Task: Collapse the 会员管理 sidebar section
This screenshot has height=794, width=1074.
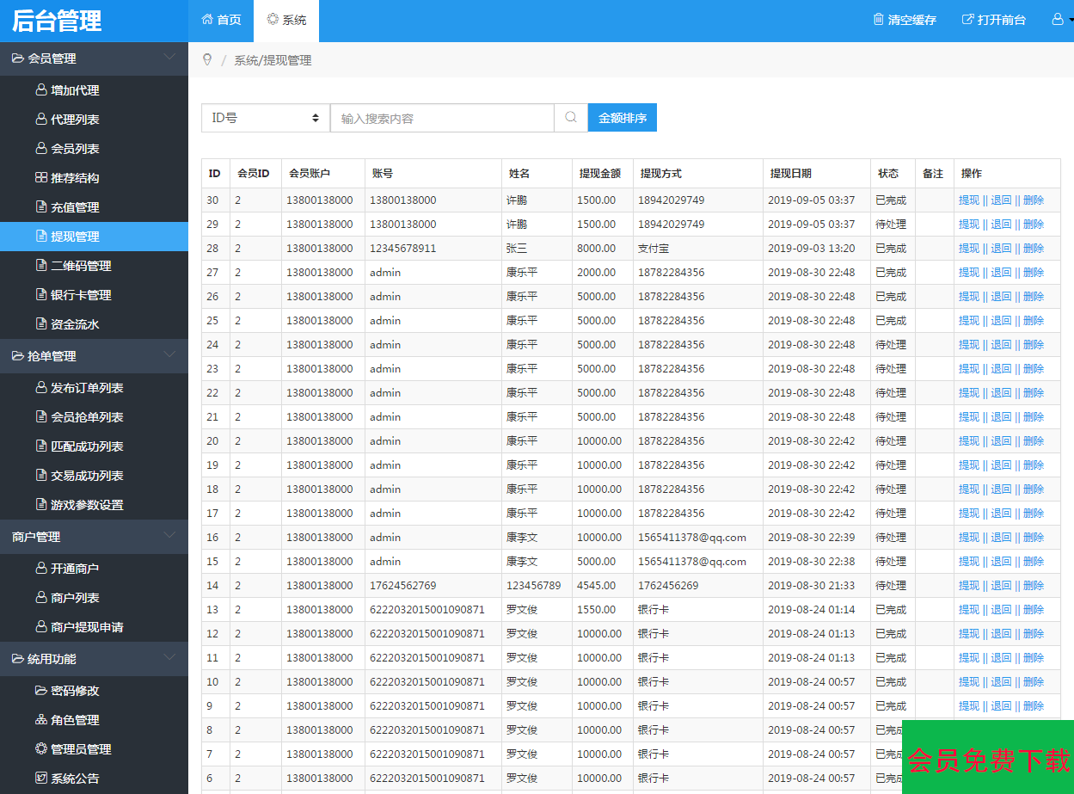Action: point(169,58)
